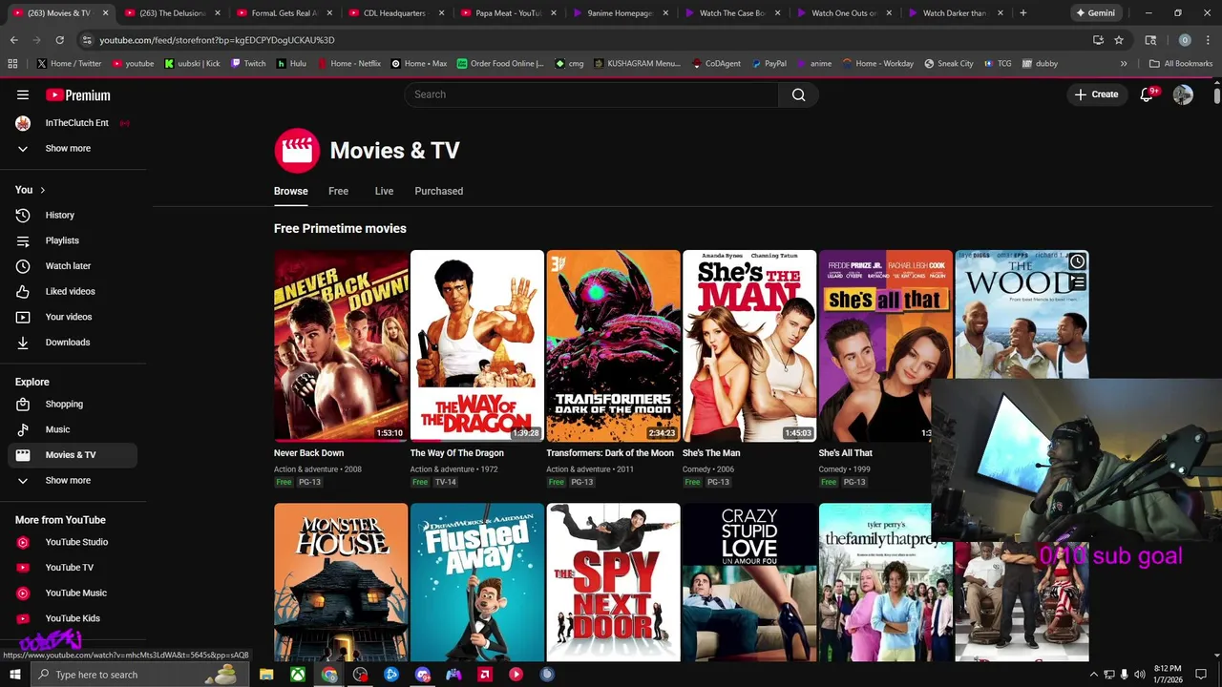
Task: Bookmark this page with the star icon
Action: [1119, 40]
